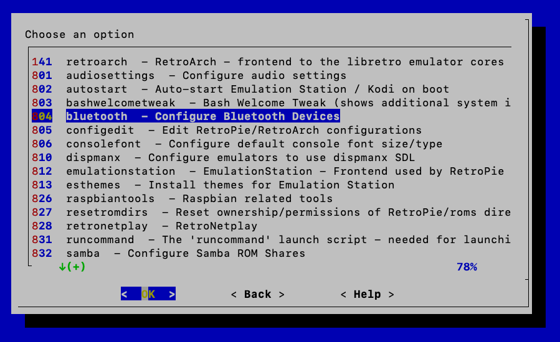Choose audiosettings to configure audio

click(x=206, y=75)
